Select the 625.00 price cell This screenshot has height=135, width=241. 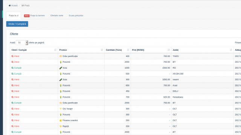[x=151, y=97]
